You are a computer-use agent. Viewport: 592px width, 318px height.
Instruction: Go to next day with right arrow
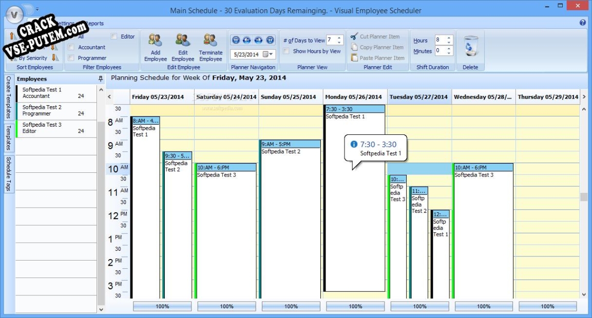(259, 40)
